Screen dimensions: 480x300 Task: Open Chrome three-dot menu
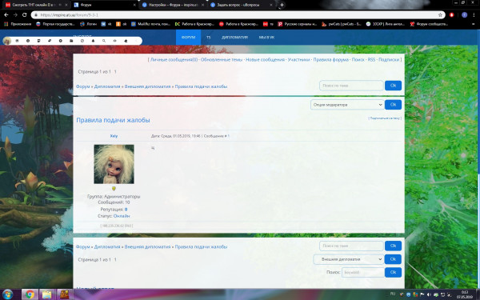474,14
